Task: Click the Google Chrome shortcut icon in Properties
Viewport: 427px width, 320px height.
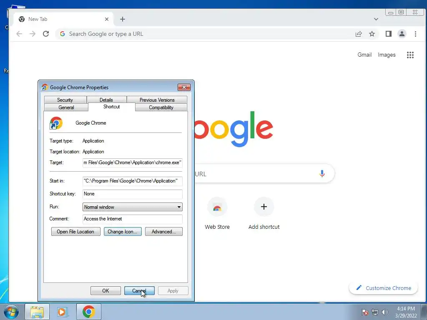Action: 56,123
